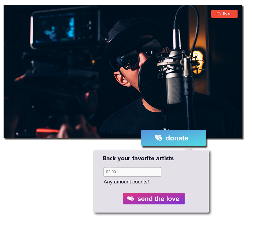Click the video camera icon in live badge
Image resolution: width=253 pixels, height=231 pixels.
coord(219,14)
